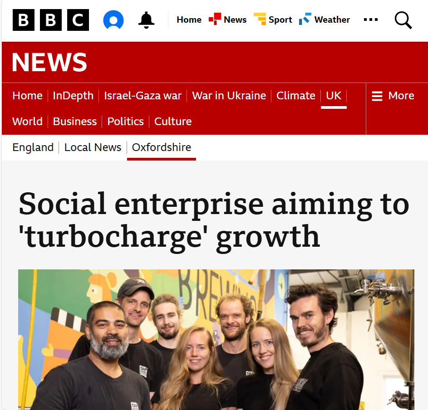The width and height of the screenshot is (428, 410).
Task: Click the yellow Sport icon
Action: coord(260,19)
